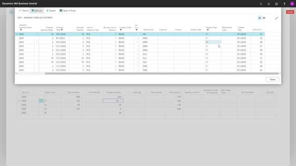
Task: Click the Sales Person column header
Action: pyautogui.click(x=148, y=30)
